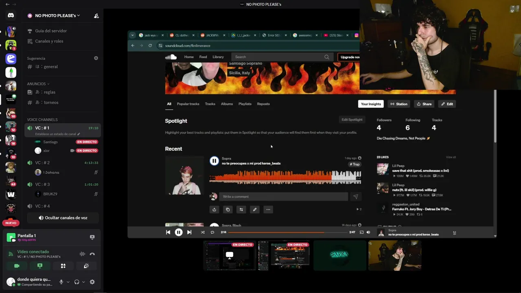Click Ocultar canales de voz button
Screen dimensions: 521x293
coord(63,218)
